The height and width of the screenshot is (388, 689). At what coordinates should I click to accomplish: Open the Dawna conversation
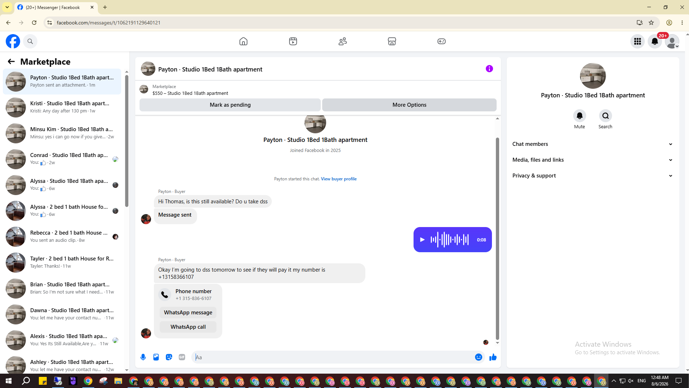coord(62,314)
